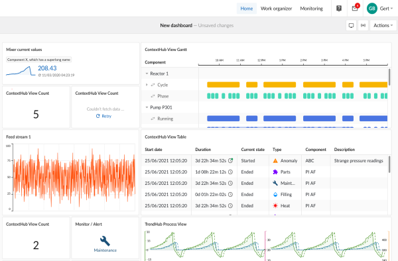
Task: Click the Gantt chart vertical scrollbar
Action: [x=389, y=78]
